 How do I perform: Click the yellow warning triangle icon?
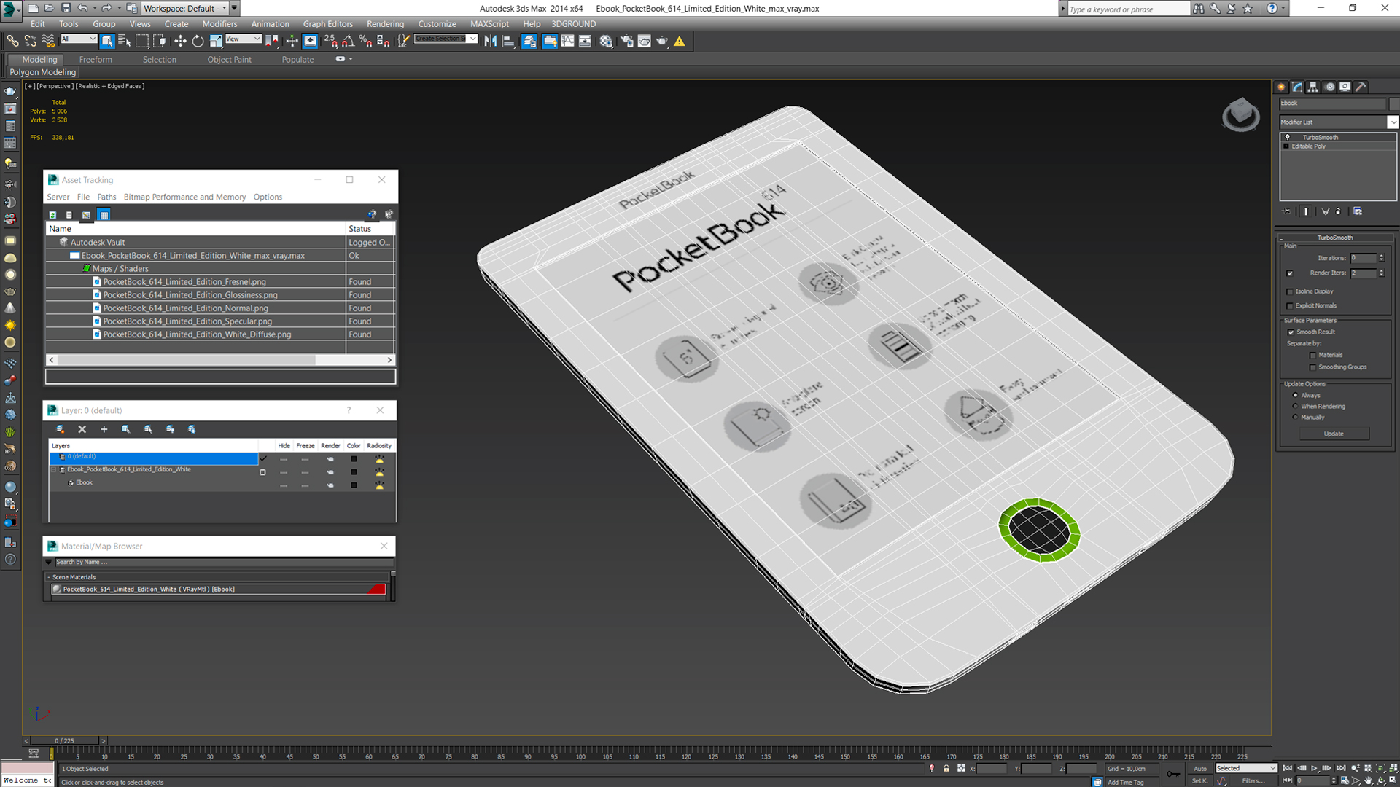pyautogui.click(x=680, y=42)
